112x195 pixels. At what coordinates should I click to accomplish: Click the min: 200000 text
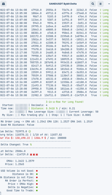pos(58,138)
